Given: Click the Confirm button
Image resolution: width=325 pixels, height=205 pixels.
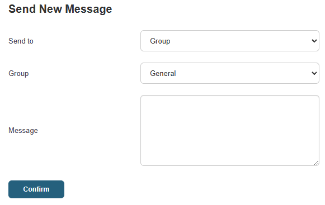Looking at the screenshot, I should (x=36, y=189).
